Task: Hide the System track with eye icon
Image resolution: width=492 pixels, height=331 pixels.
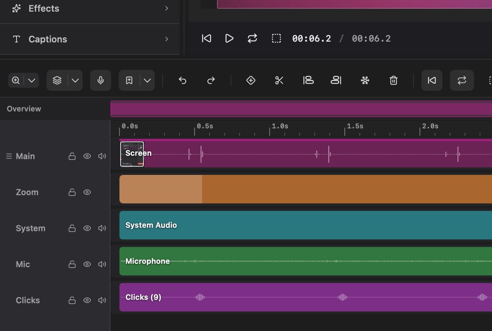Action: click(87, 228)
